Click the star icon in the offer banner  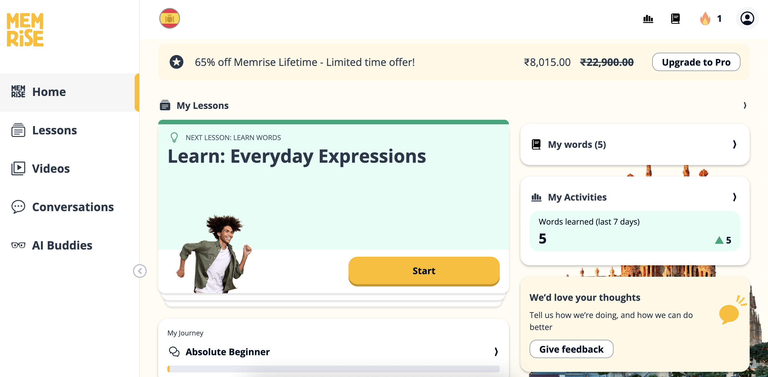click(177, 62)
